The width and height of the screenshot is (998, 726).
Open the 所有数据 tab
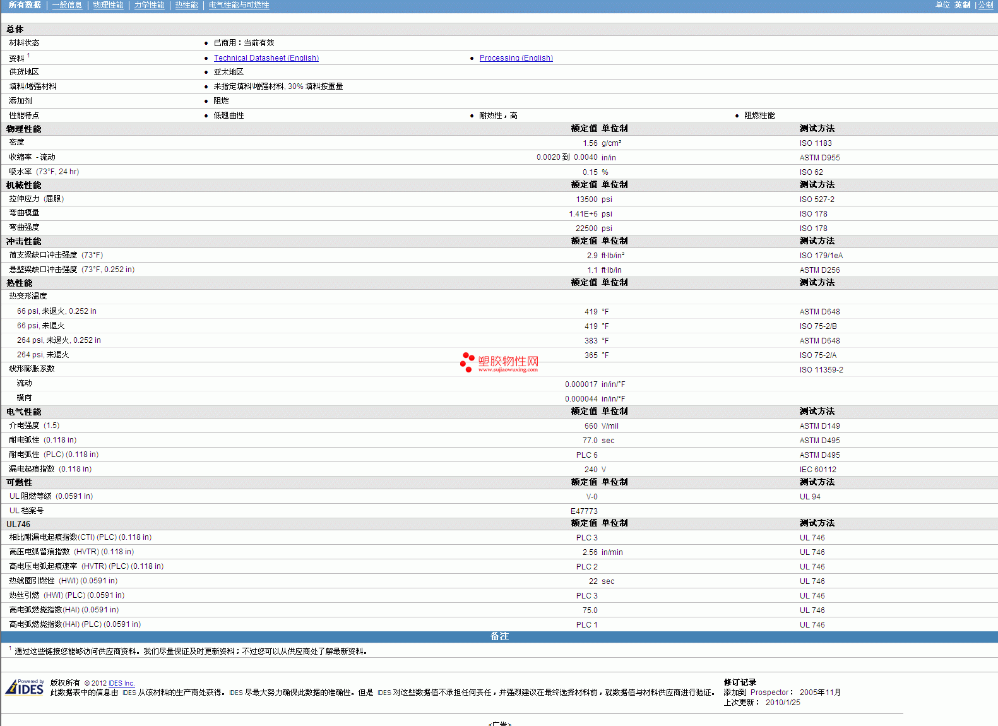pyautogui.click(x=25, y=5)
